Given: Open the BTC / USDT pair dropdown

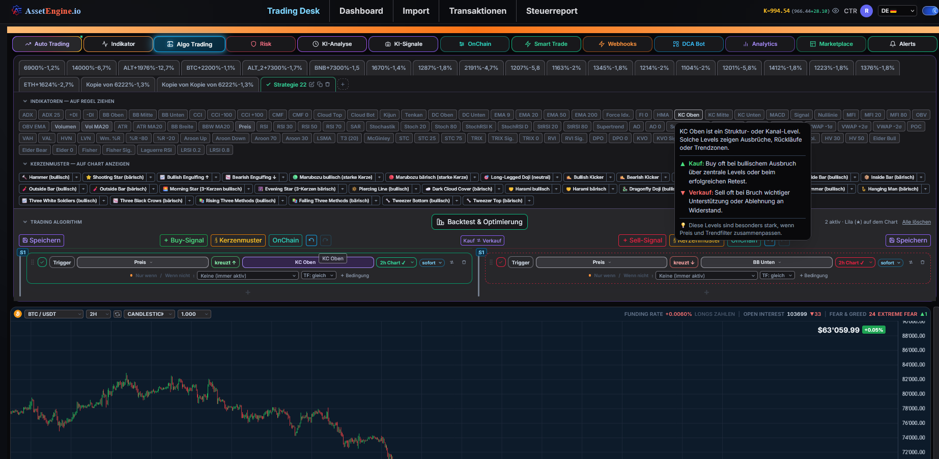Looking at the screenshot, I should (x=54, y=314).
